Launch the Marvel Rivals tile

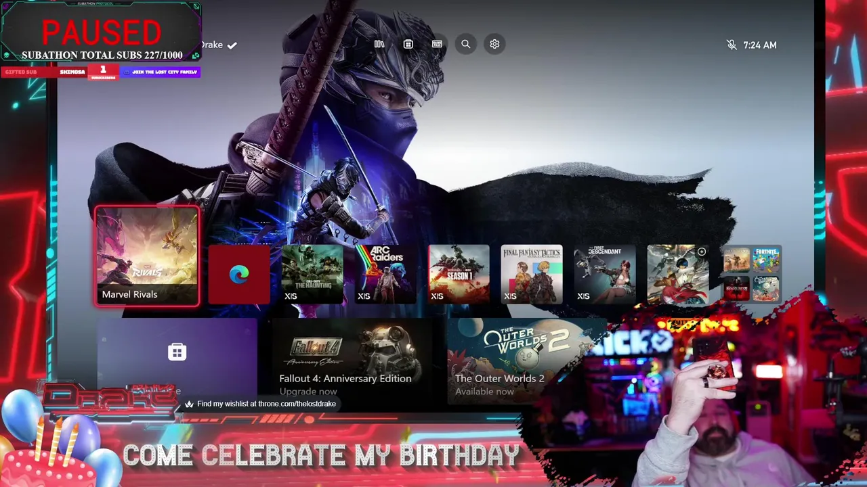(147, 256)
